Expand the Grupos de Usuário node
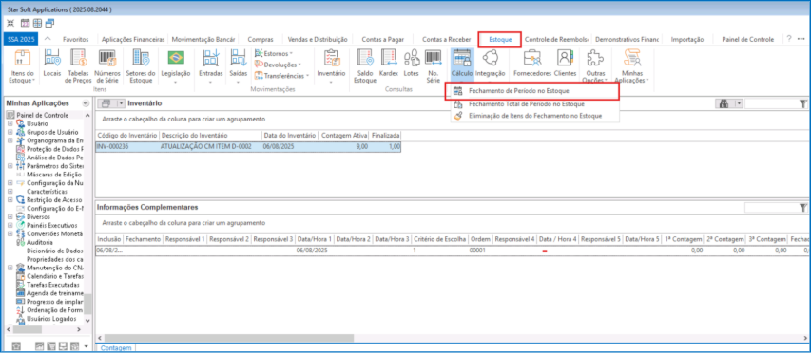811x353 pixels. [x=10, y=132]
